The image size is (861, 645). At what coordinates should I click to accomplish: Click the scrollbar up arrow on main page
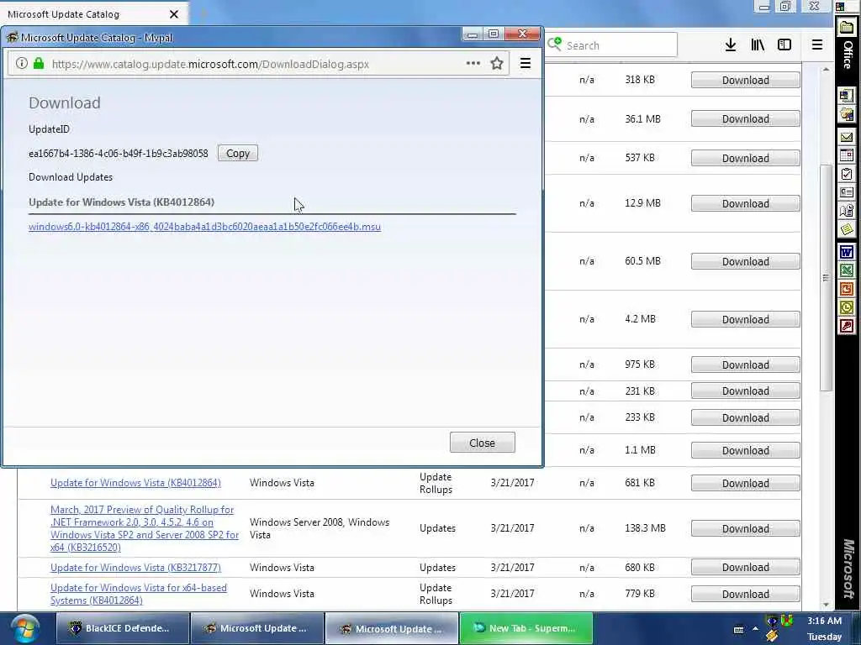(826, 70)
